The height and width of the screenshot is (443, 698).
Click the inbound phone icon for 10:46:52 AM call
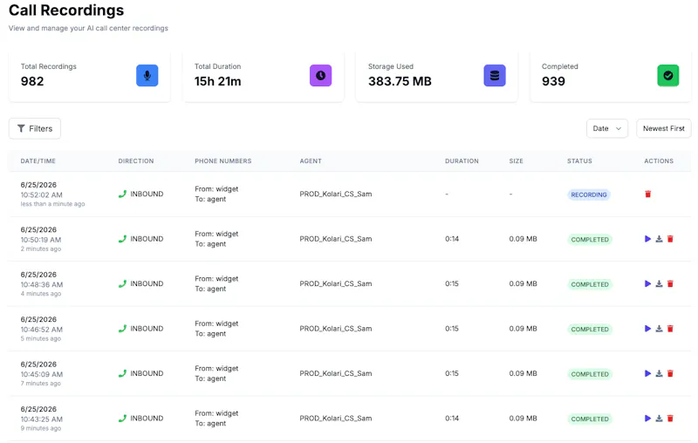122,329
